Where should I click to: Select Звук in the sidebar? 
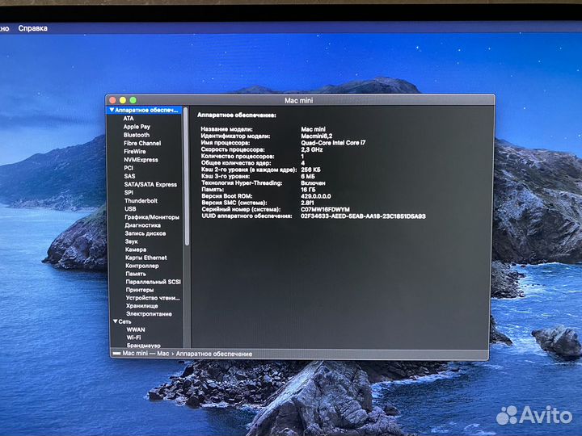132,241
